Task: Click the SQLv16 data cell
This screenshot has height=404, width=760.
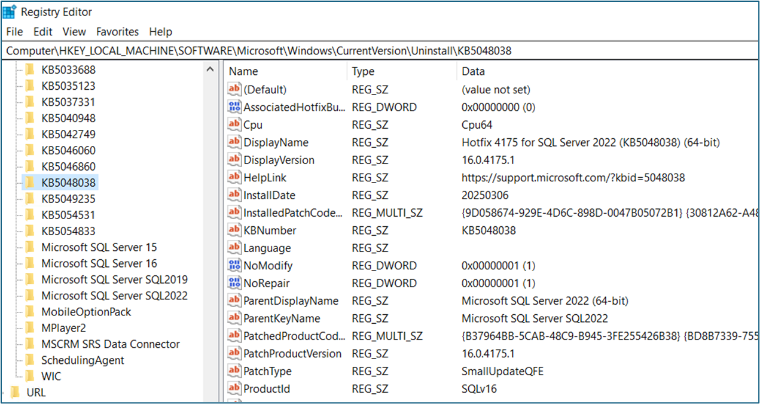Action: click(x=479, y=388)
